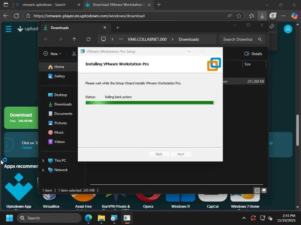Open Music in Explorer sidebar
The width and height of the screenshot is (301, 225).
click(x=59, y=132)
